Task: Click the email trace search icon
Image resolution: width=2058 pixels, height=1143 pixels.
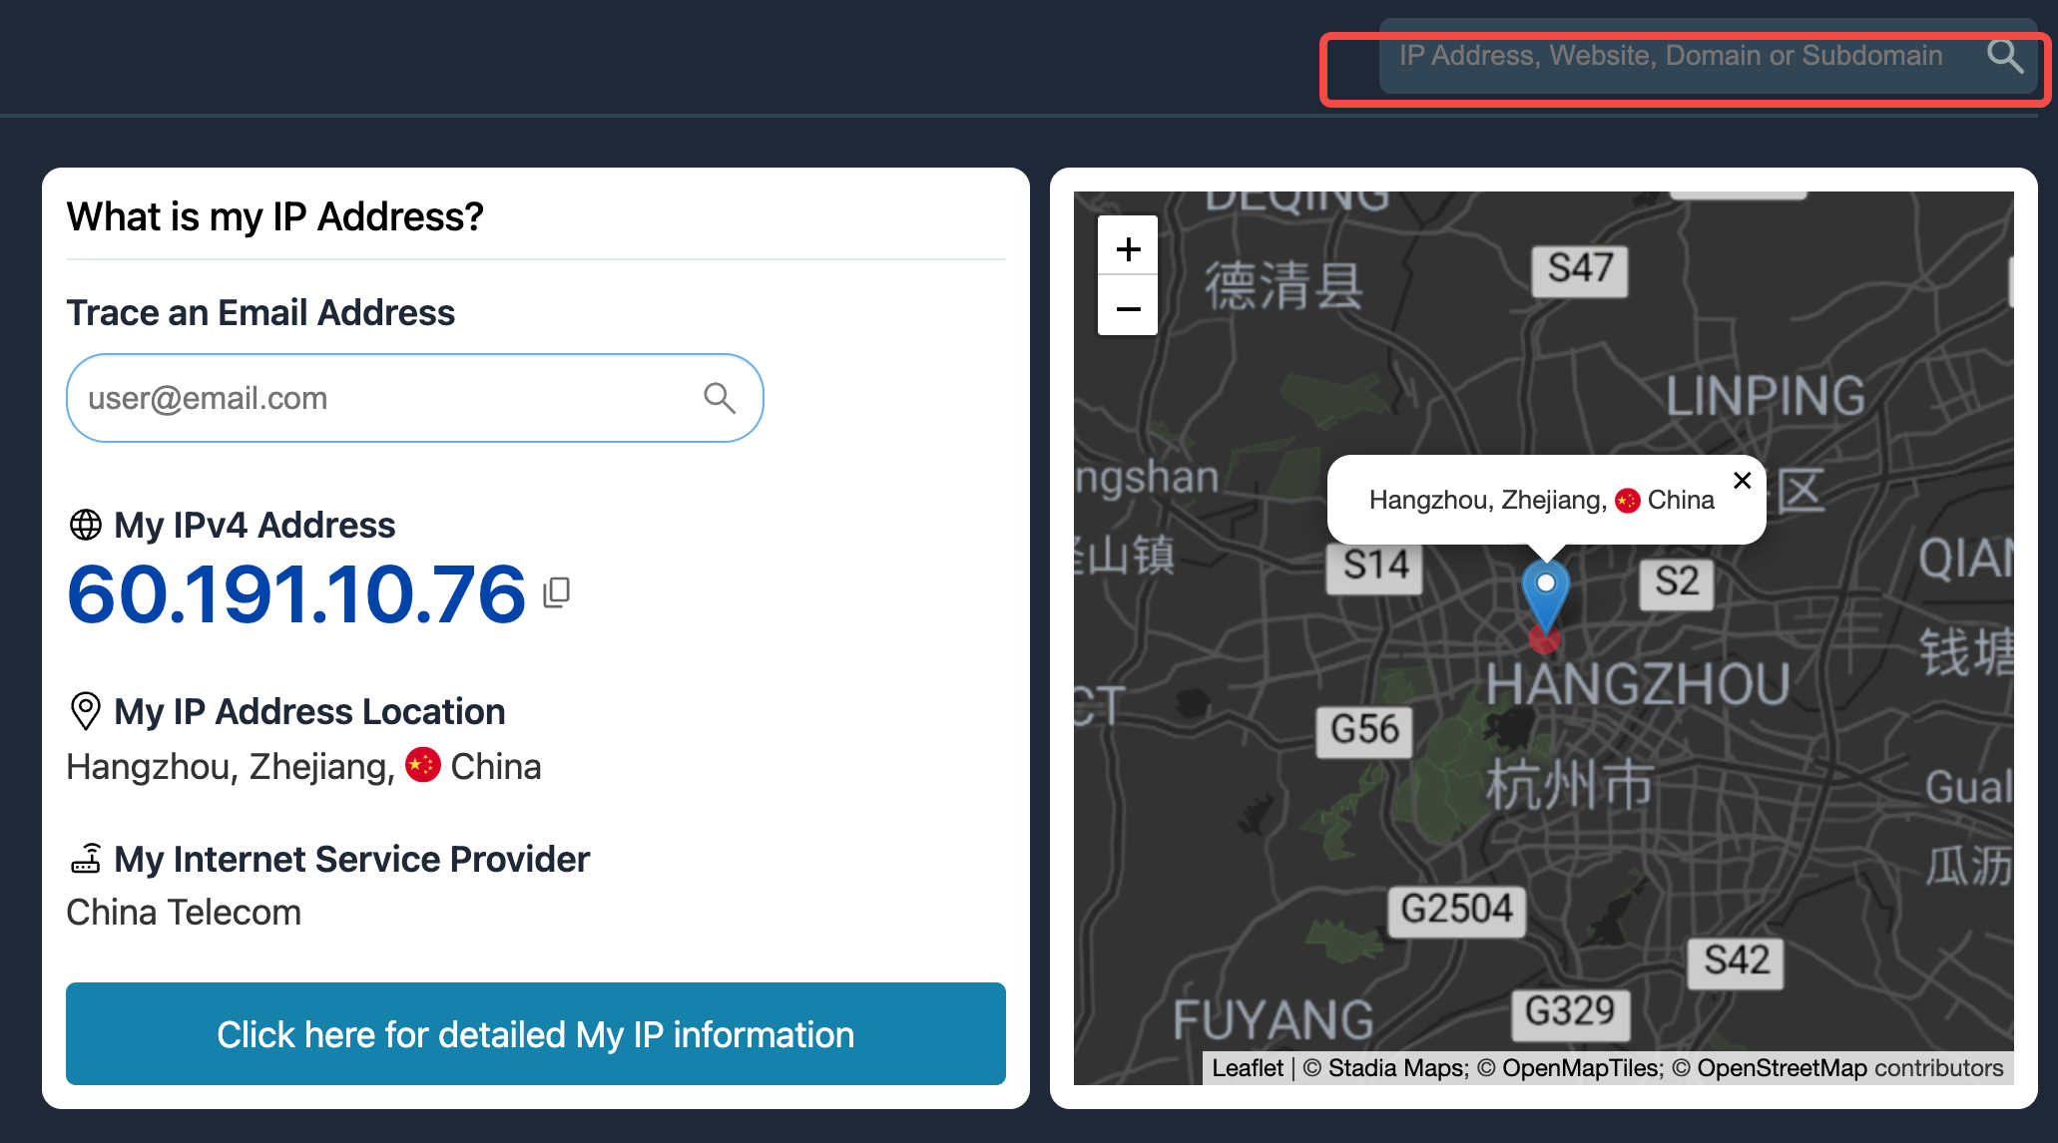Action: (719, 398)
